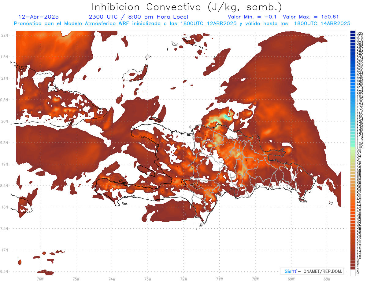Click the colorbar value '100'
Screen dimensions: 367x283
tap(360, 147)
